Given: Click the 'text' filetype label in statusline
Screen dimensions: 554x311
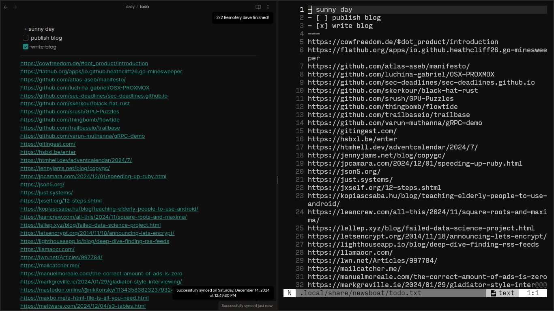Looking at the screenshot, I should coord(507,293).
